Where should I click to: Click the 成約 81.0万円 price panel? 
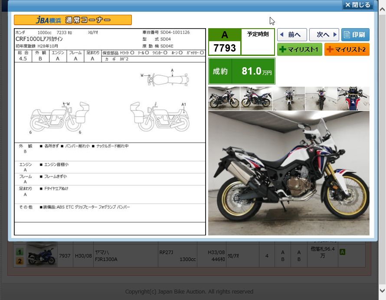(x=242, y=71)
